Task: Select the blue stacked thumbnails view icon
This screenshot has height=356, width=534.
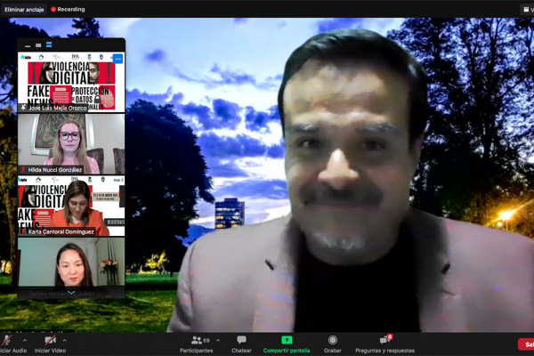Action: (49, 45)
